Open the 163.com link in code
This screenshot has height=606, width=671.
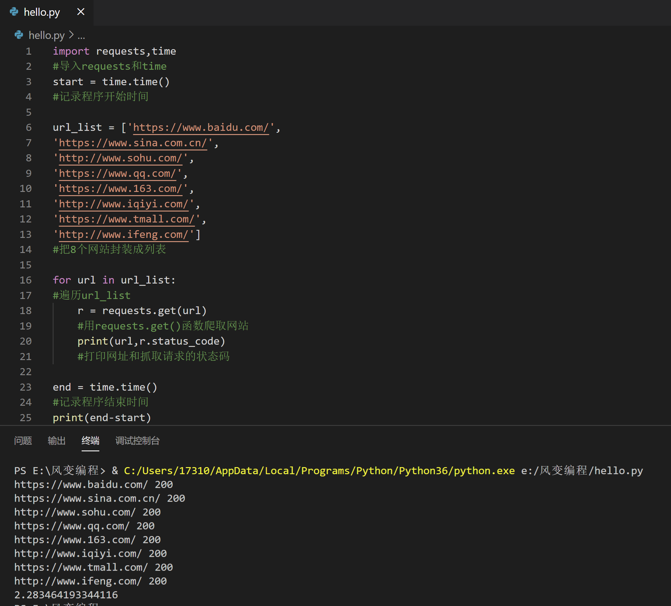click(121, 188)
